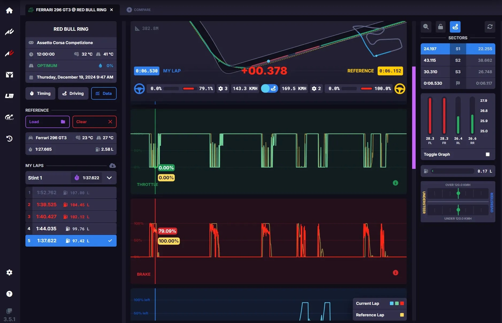Open the Le Mans Ultimate sidebar icon
This screenshot has height=323, width=502.
(x=9, y=96)
